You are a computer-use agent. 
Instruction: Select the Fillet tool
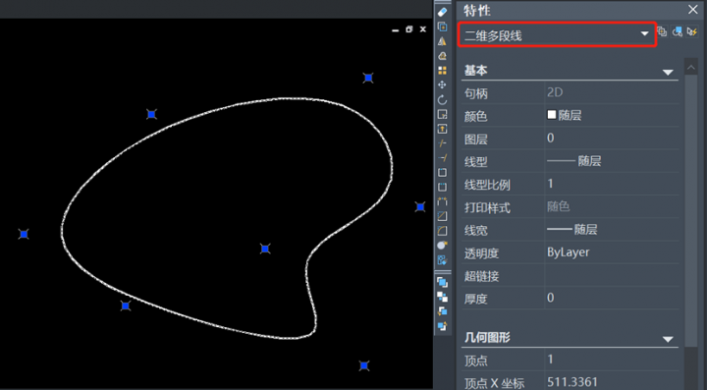pyautogui.click(x=442, y=231)
